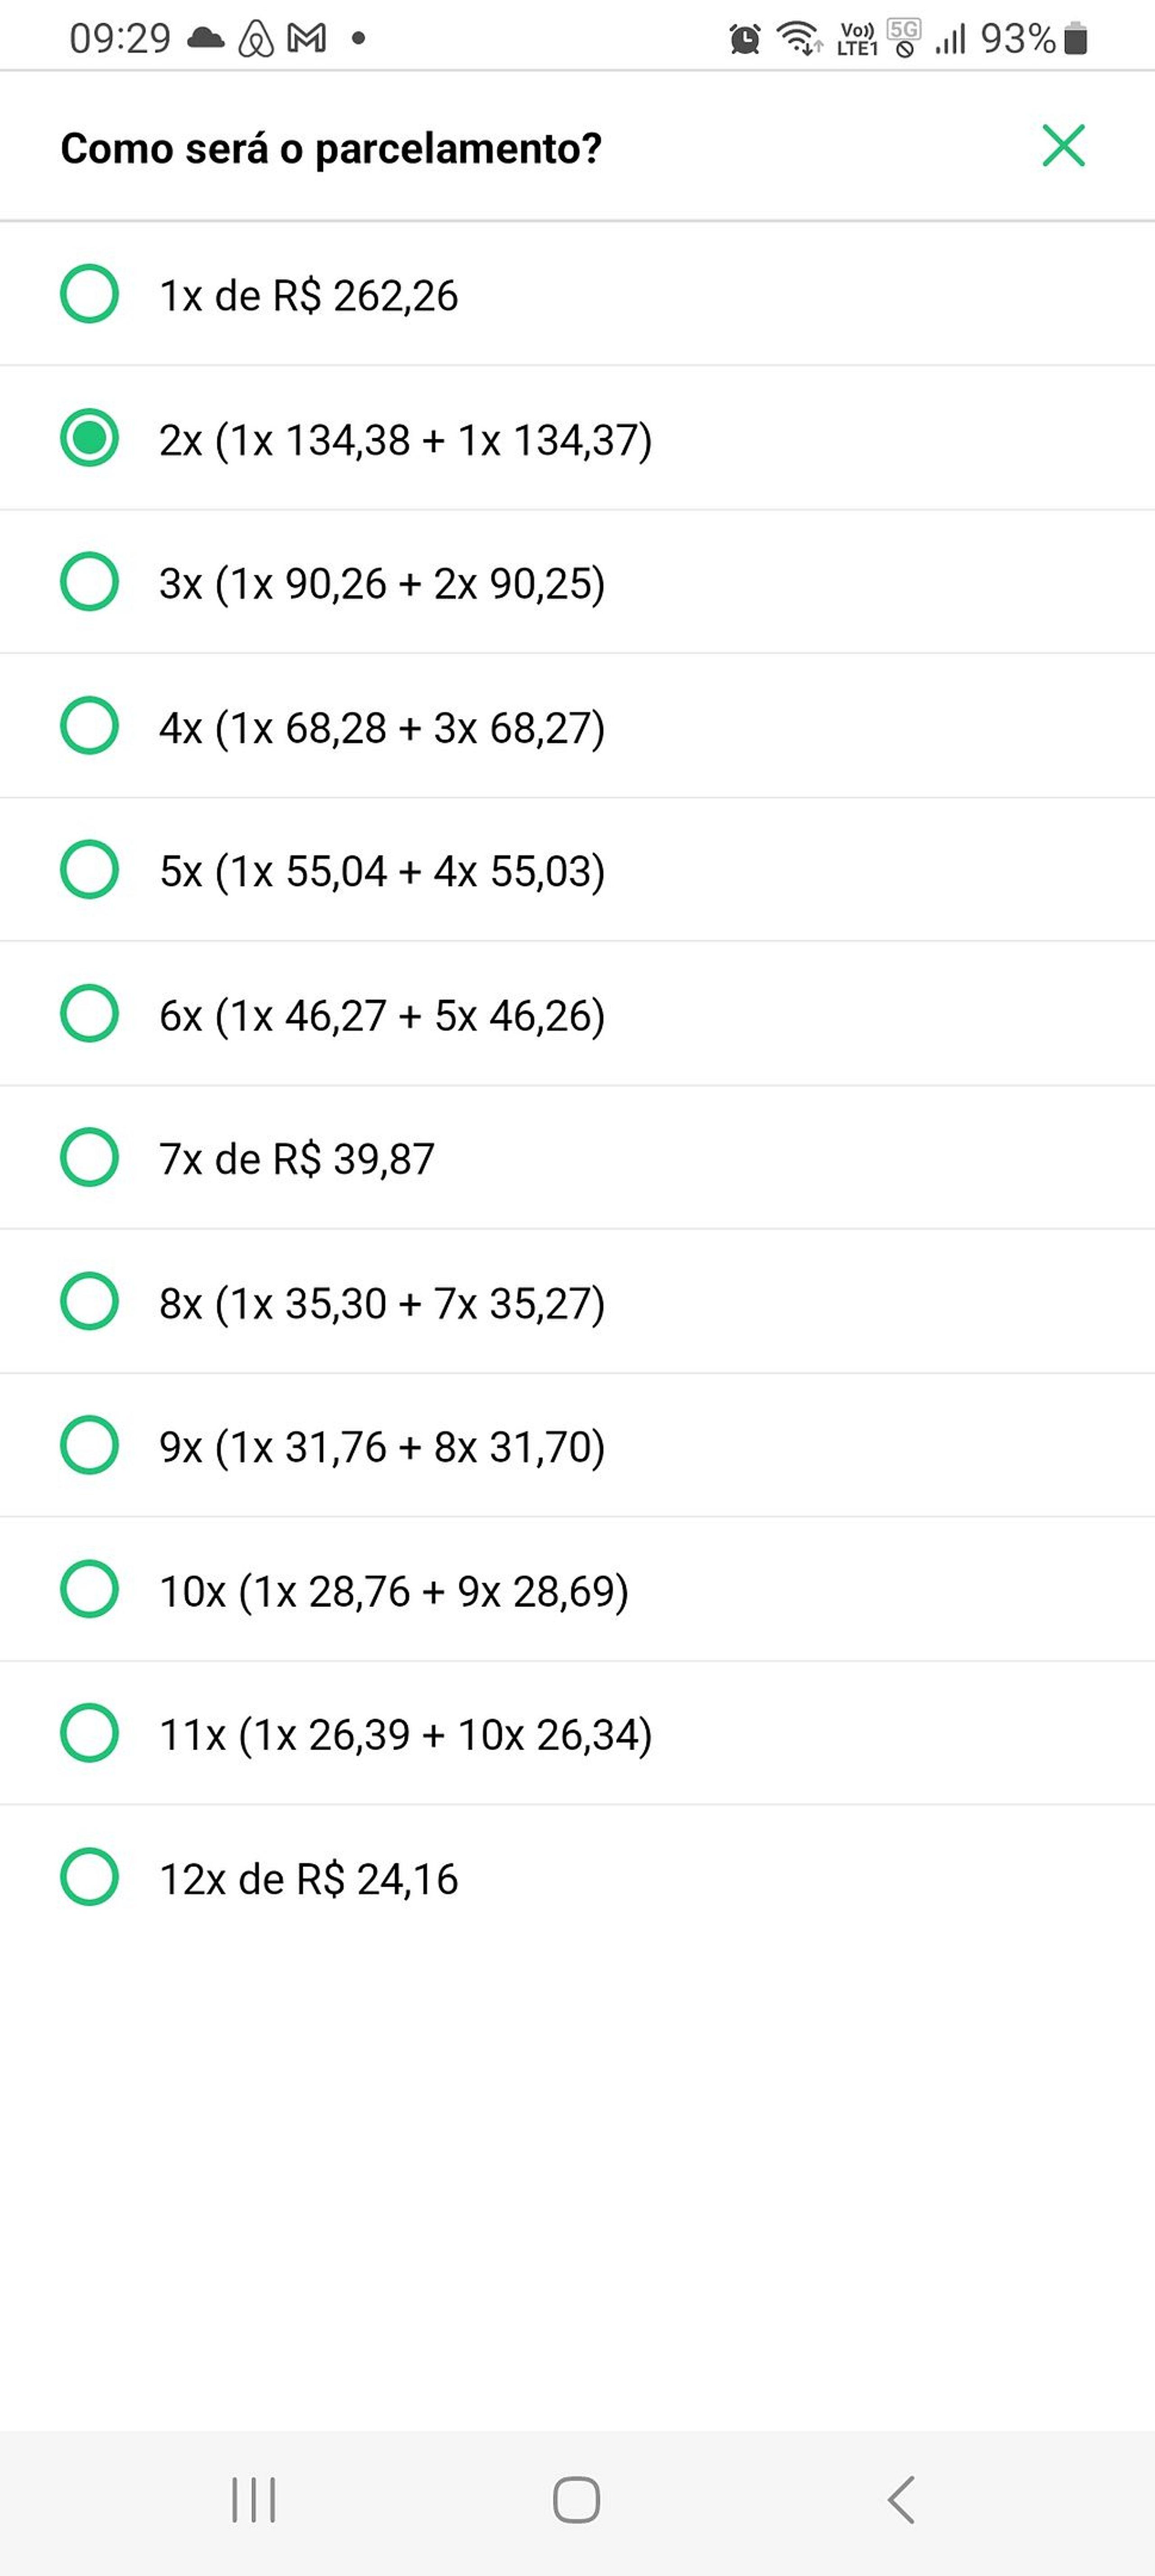Close the parcelamento dialog with green X
Image resolution: width=1155 pixels, height=2576 pixels.
pyautogui.click(x=1063, y=146)
